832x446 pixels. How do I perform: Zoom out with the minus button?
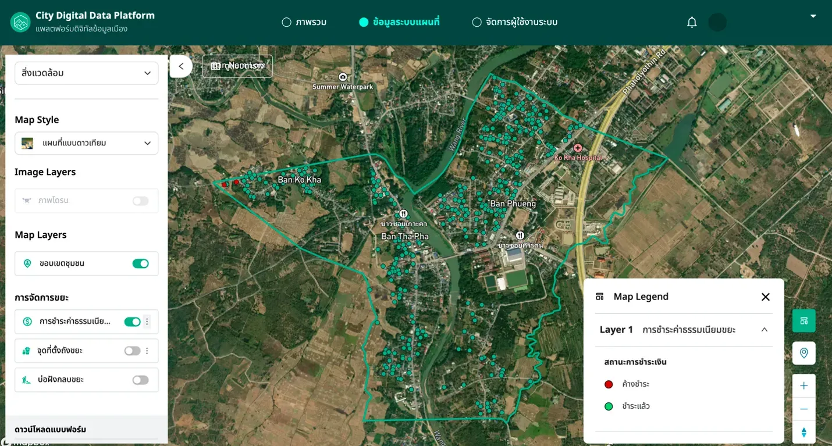click(804, 409)
